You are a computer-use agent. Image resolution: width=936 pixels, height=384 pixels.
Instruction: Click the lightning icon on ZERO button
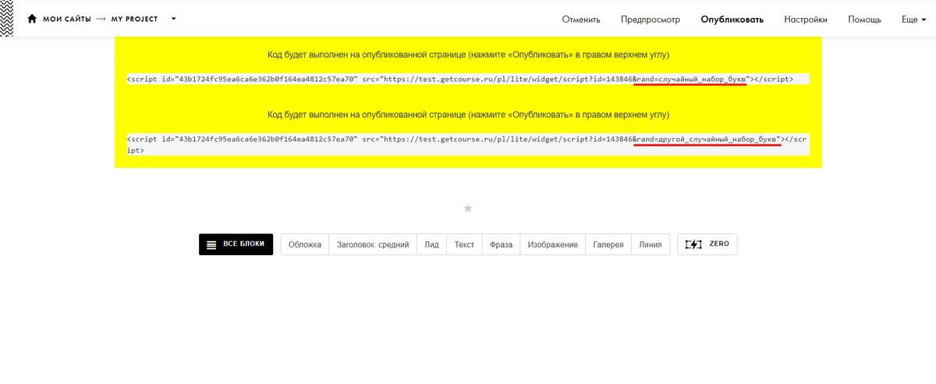693,244
